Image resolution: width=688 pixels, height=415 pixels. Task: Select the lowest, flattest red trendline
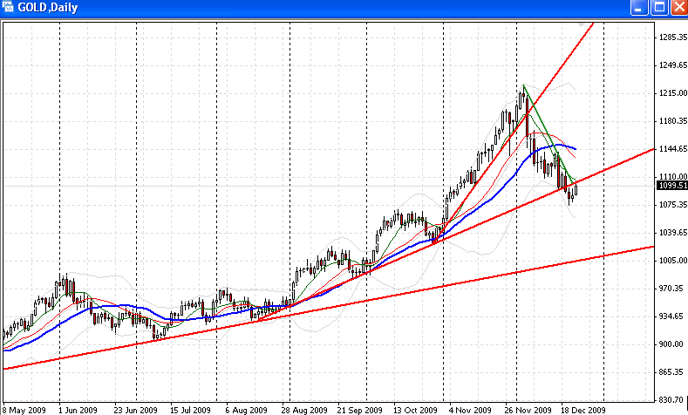coord(329,308)
